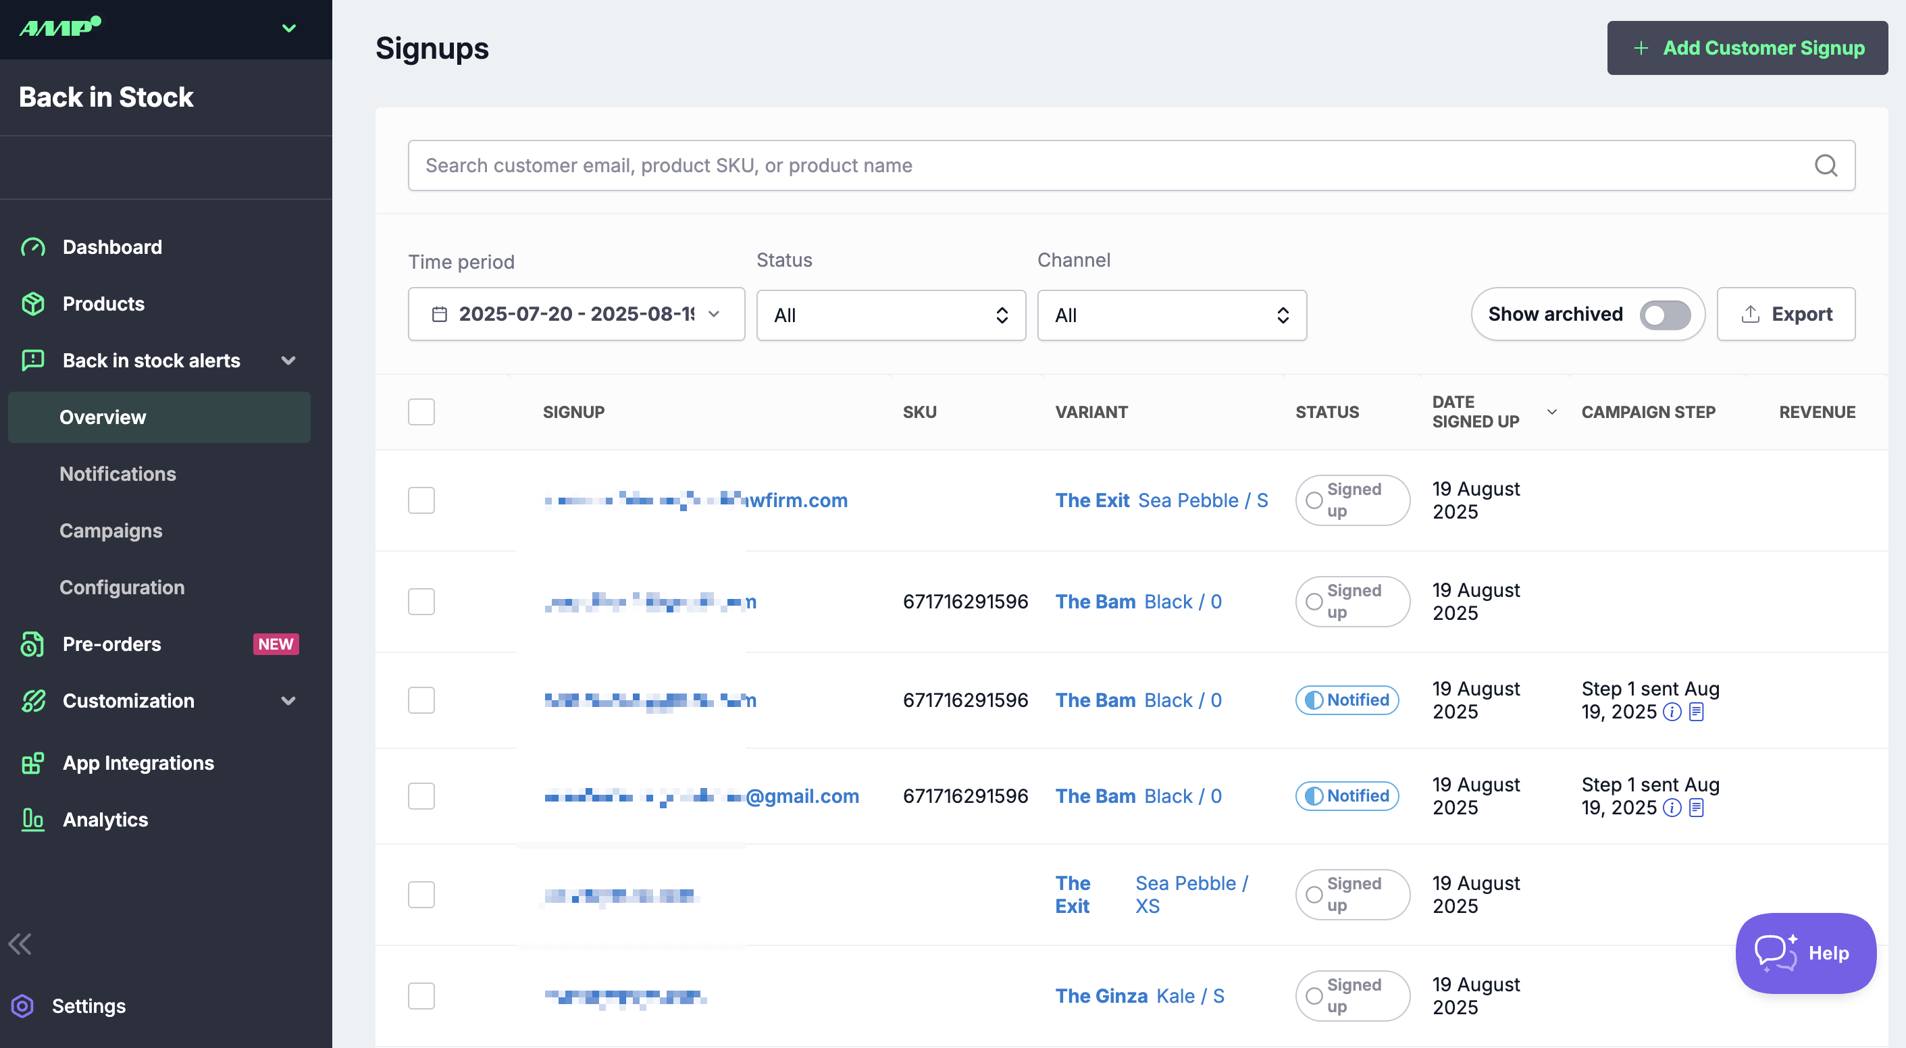Open the Overview menu item

pyautogui.click(x=159, y=418)
